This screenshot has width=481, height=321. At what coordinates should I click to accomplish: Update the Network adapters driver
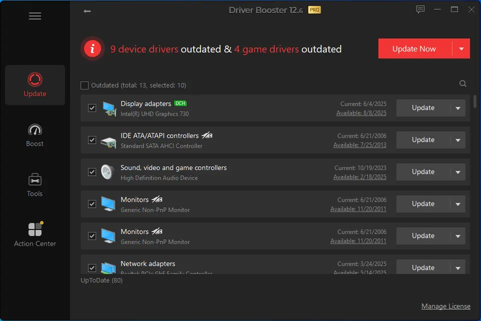[x=423, y=267]
